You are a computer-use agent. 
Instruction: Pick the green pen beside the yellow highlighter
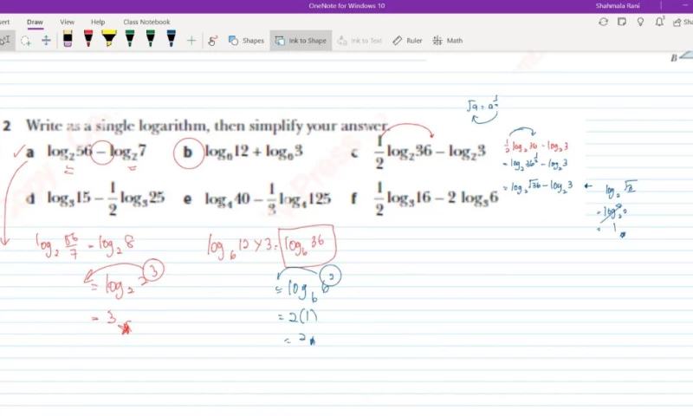[129, 39]
